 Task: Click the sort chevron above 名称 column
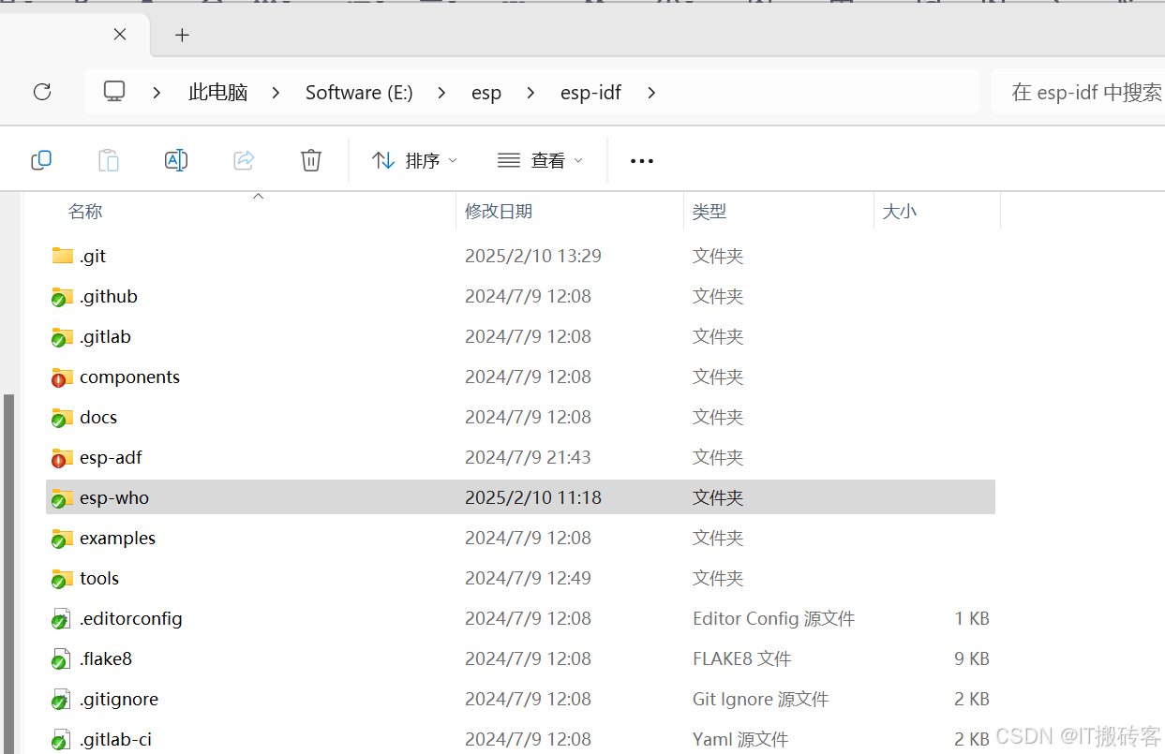point(258,196)
